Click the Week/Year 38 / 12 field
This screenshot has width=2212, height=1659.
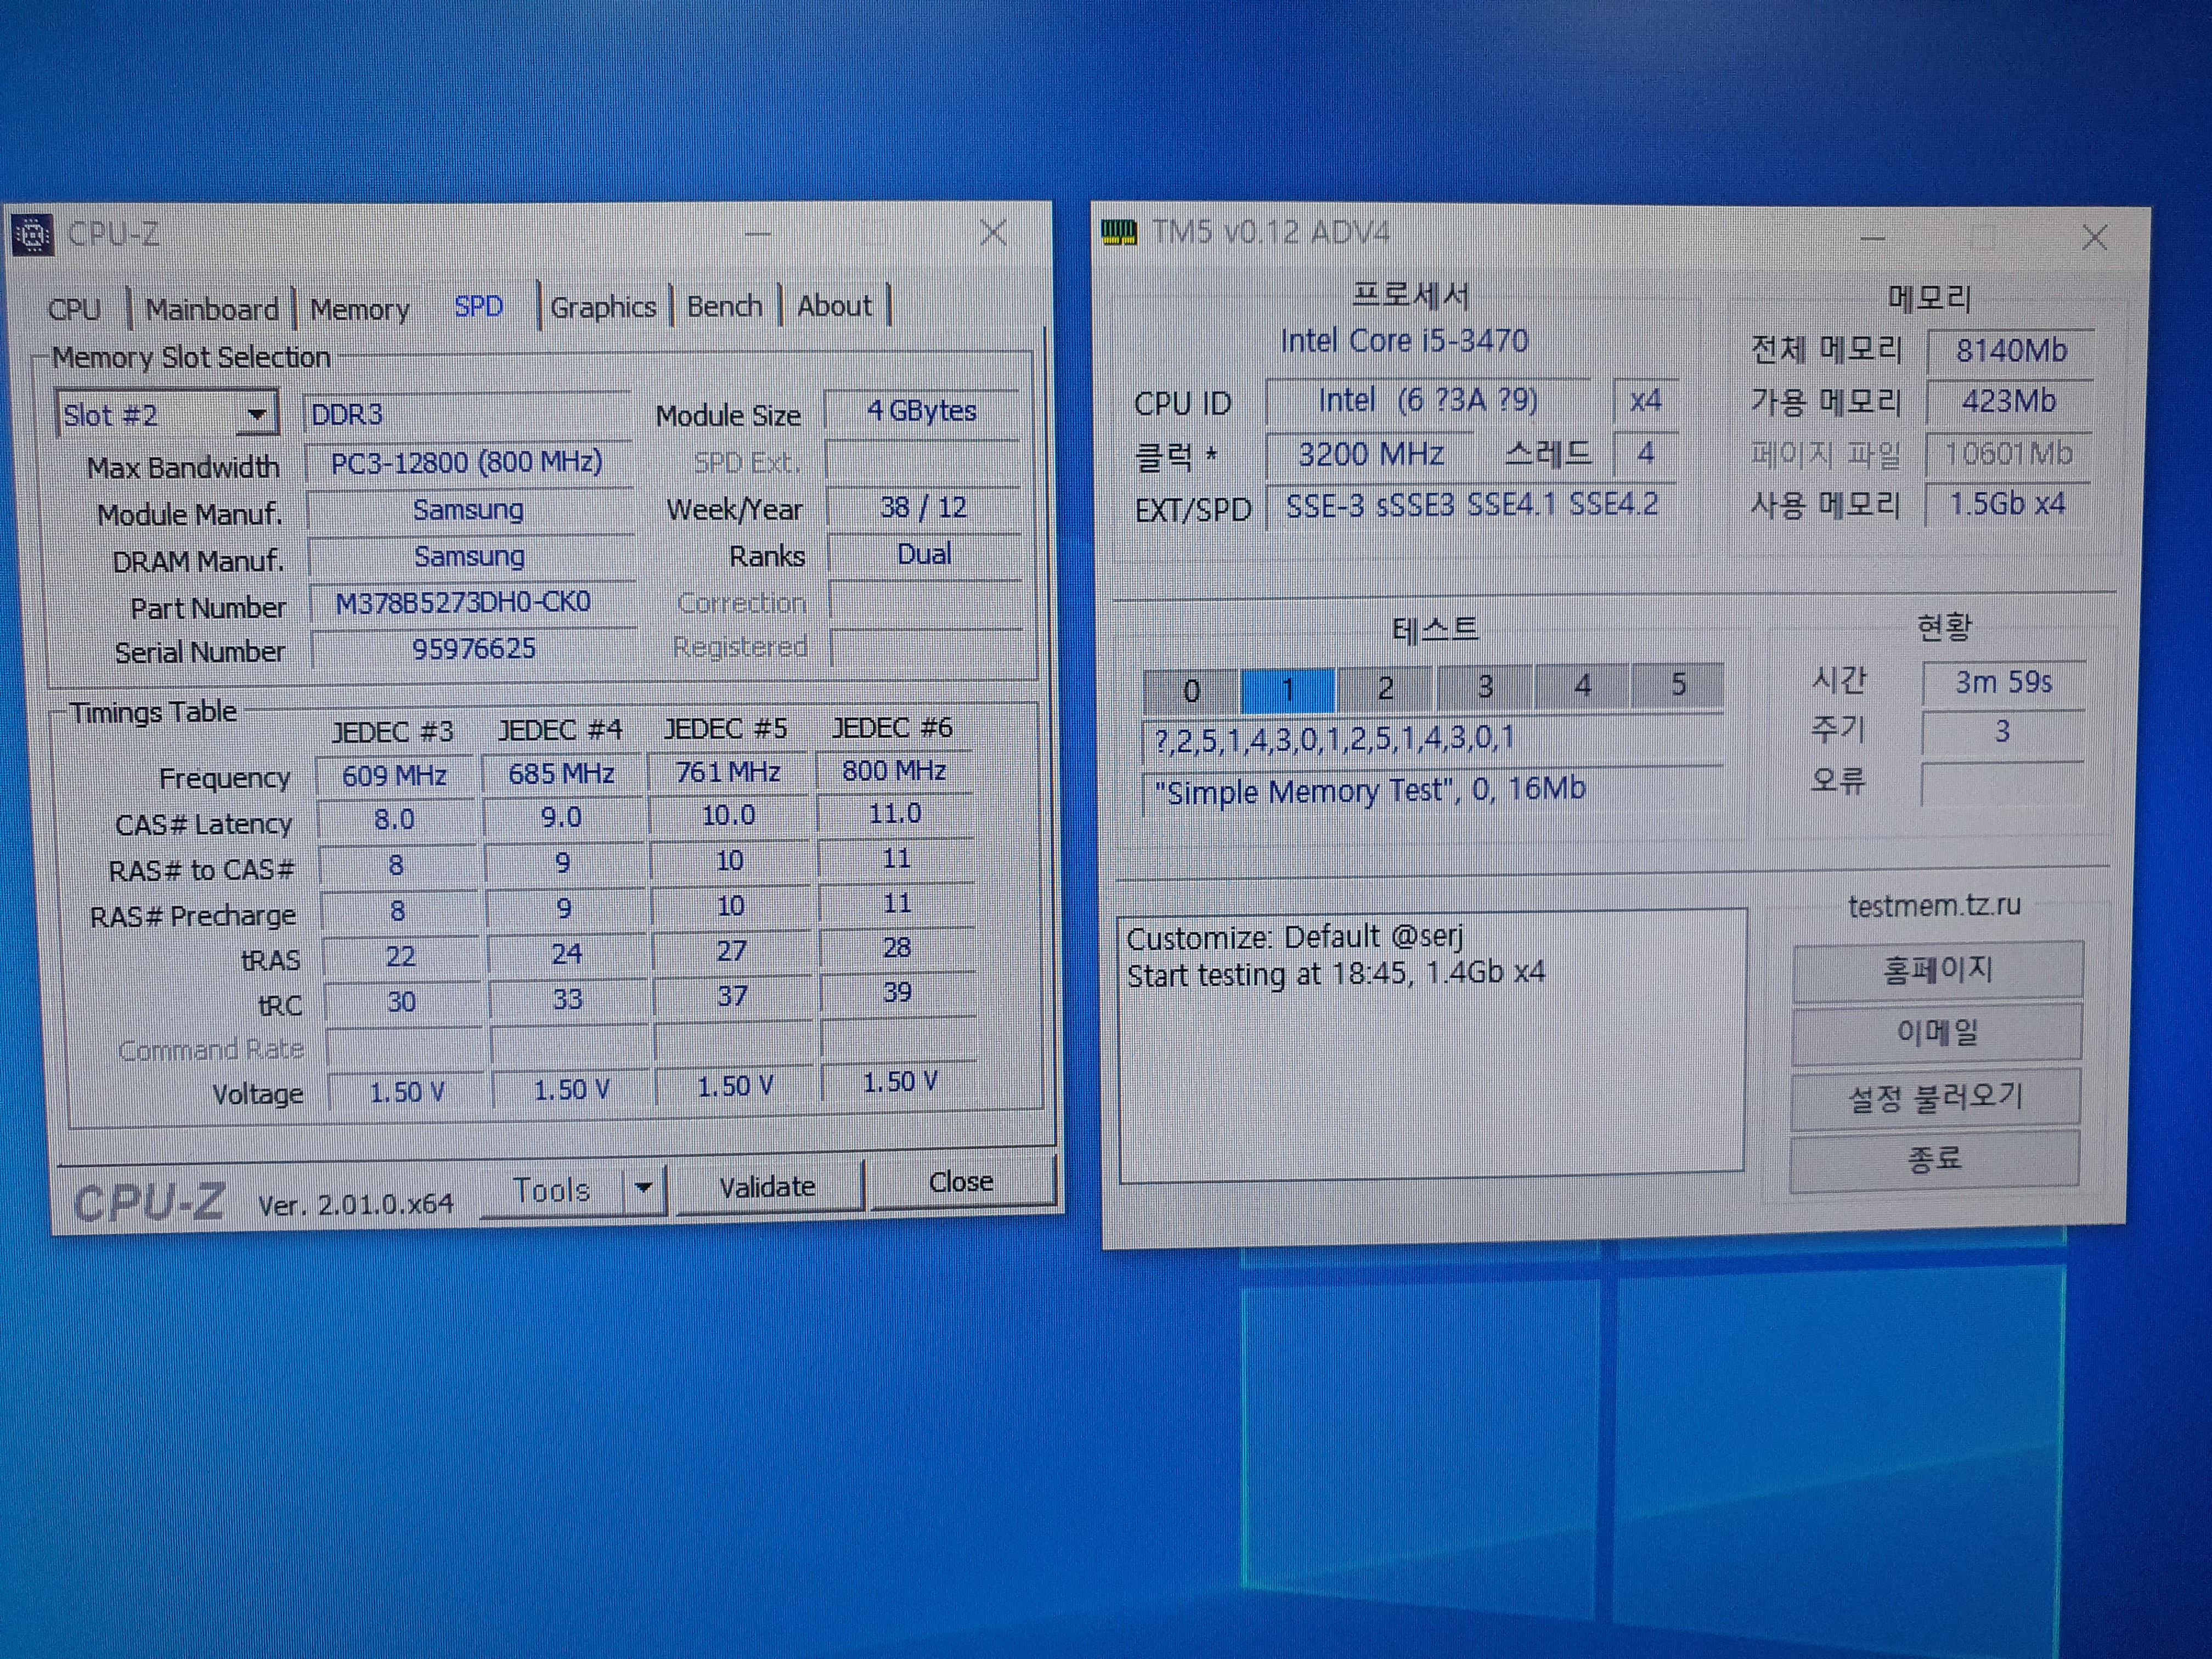pos(924,508)
